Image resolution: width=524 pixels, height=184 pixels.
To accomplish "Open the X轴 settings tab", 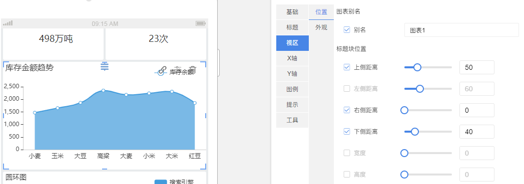I will coord(292,58).
